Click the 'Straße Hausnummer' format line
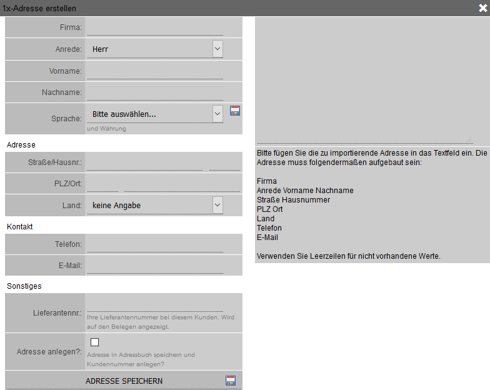Image resolution: width=490 pixels, height=390 pixels. click(293, 200)
